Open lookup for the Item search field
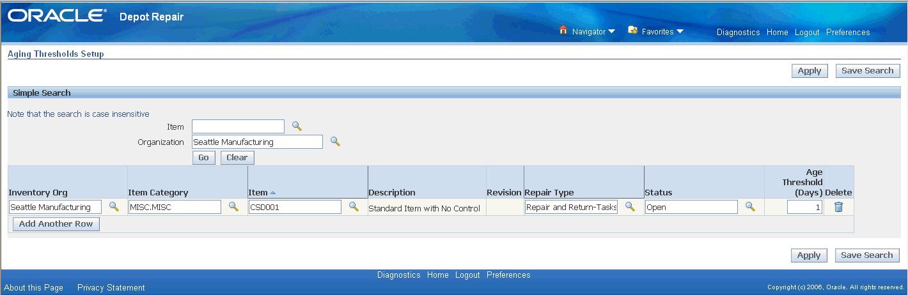The image size is (908, 295). 297,126
